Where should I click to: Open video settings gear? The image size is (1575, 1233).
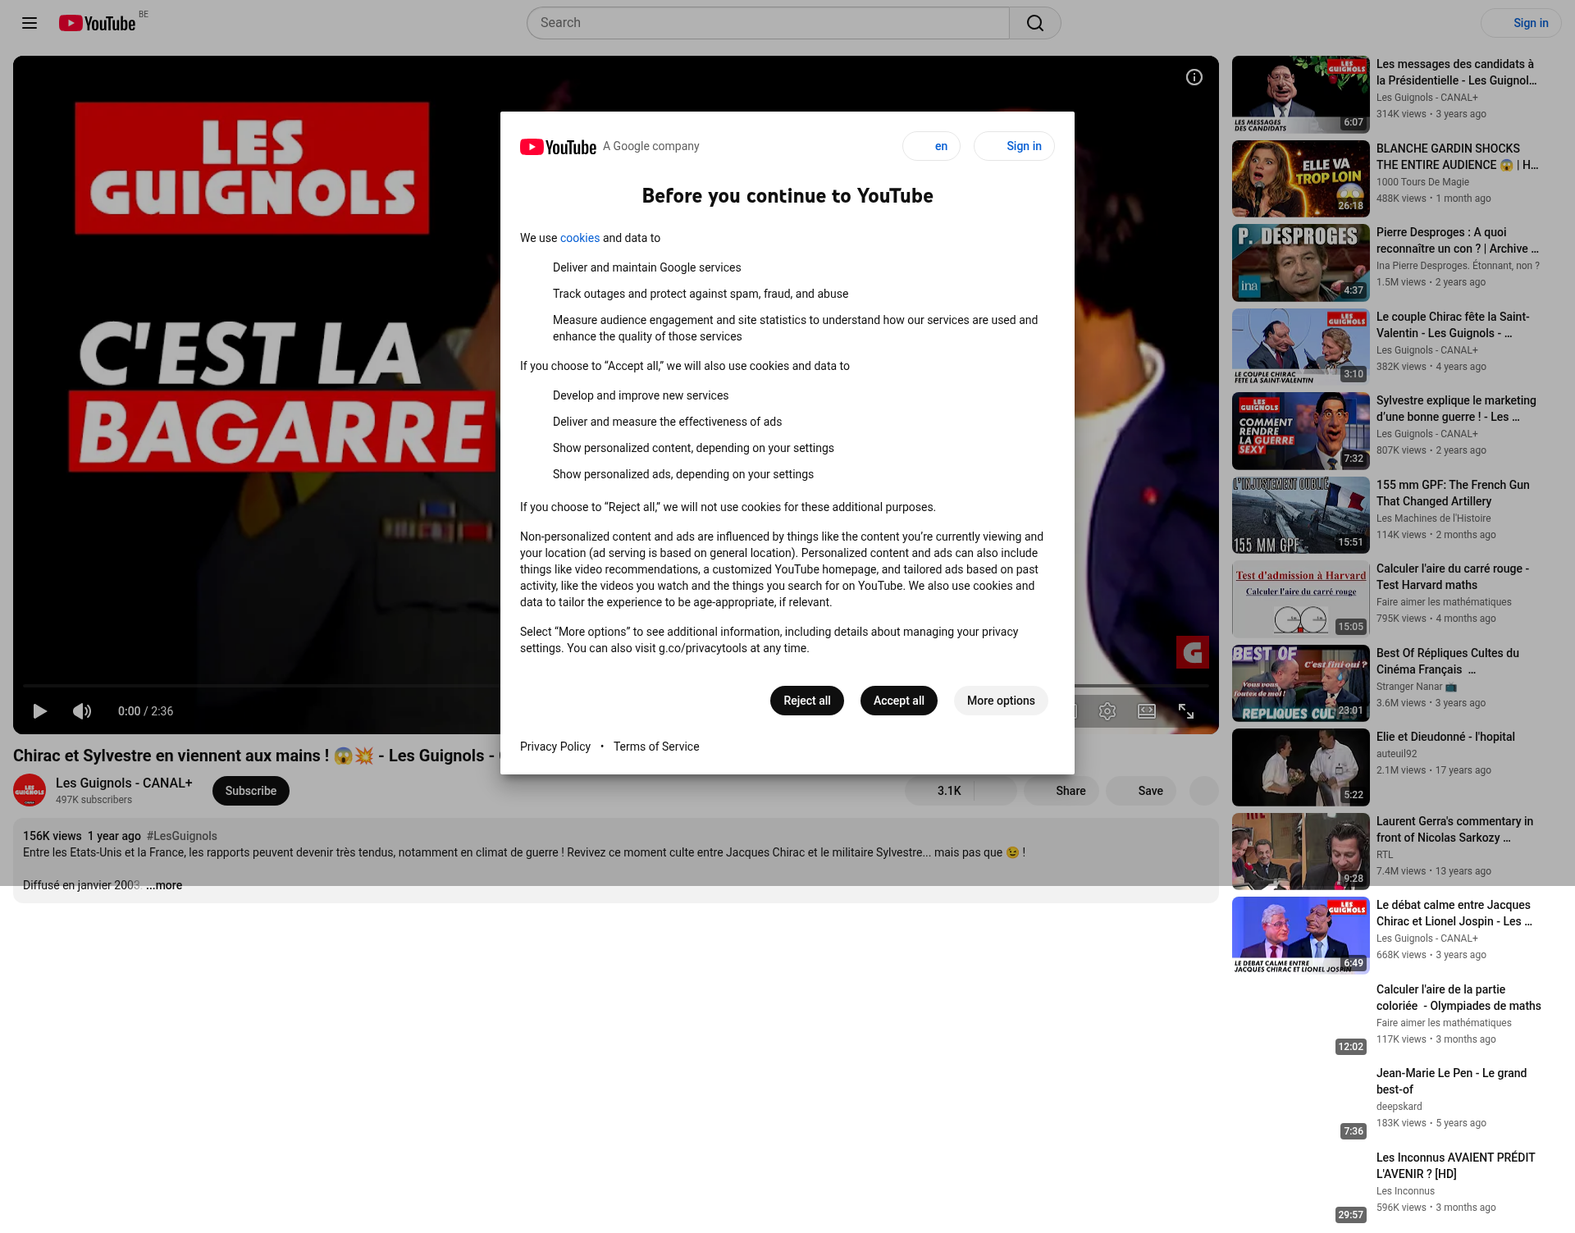pos(1107,711)
